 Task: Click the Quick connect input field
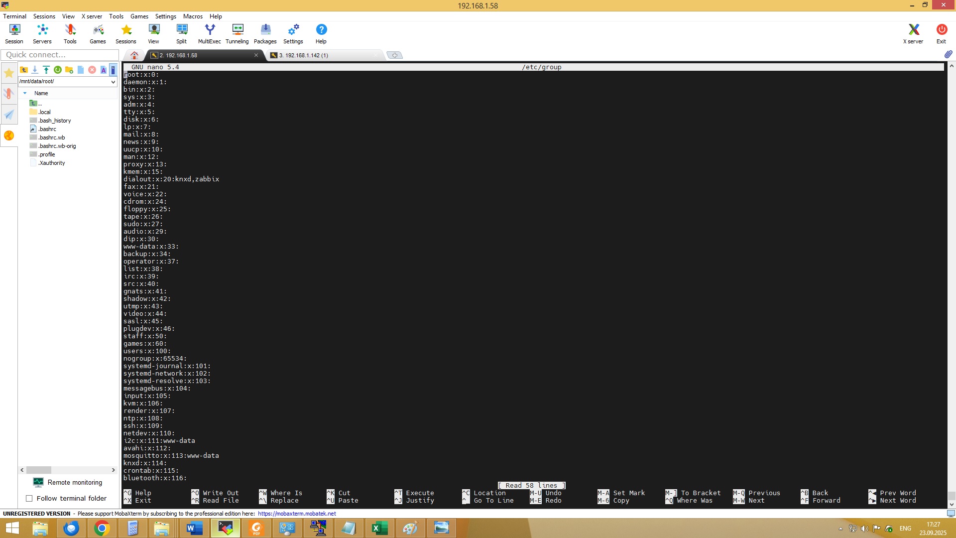coord(59,55)
